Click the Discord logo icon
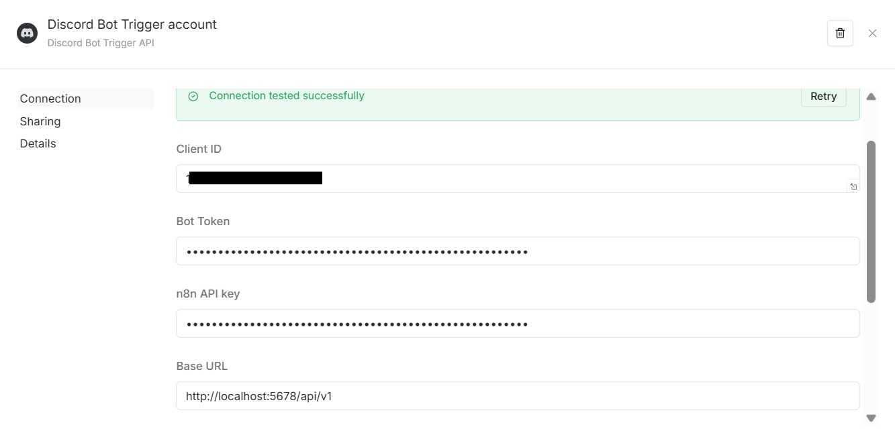The width and height of the screenshot is (895, 439). point(27,33)
